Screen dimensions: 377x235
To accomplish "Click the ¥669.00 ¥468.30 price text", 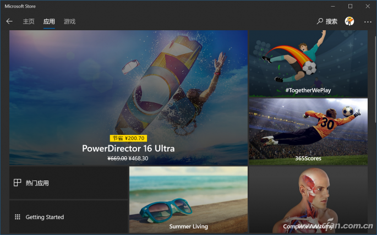I will 128,159.
